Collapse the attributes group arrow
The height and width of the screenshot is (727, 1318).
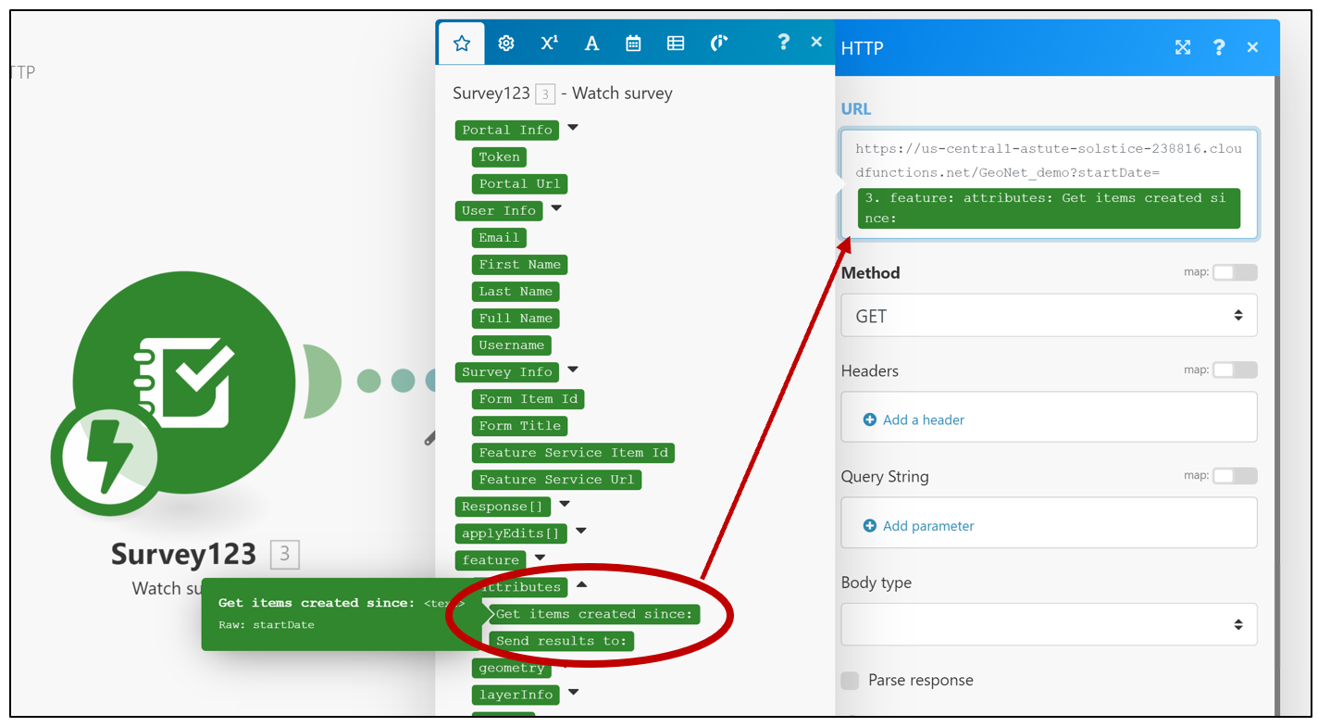(x=581, y=584)
